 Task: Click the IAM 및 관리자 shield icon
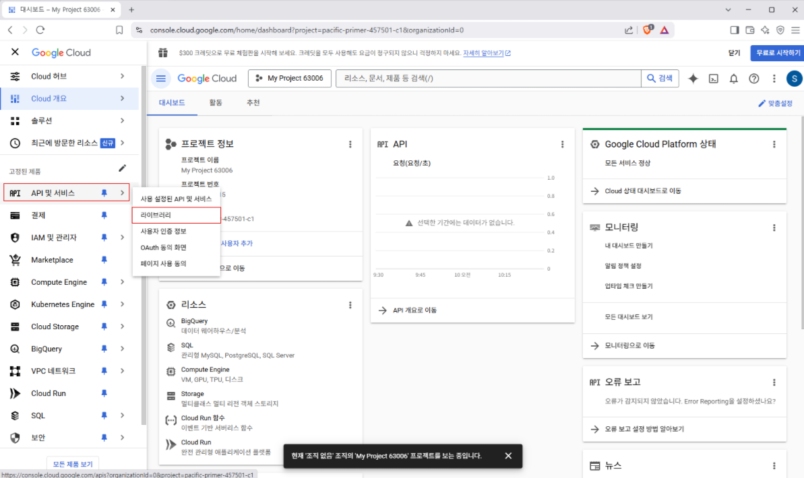pos(15,237)
